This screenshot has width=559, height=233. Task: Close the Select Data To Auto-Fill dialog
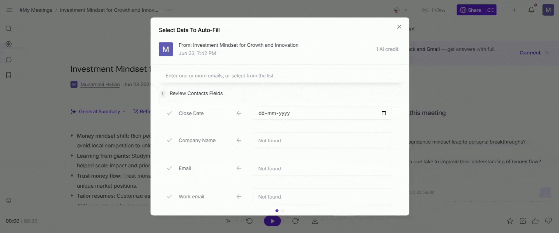[x=399, y=27]
